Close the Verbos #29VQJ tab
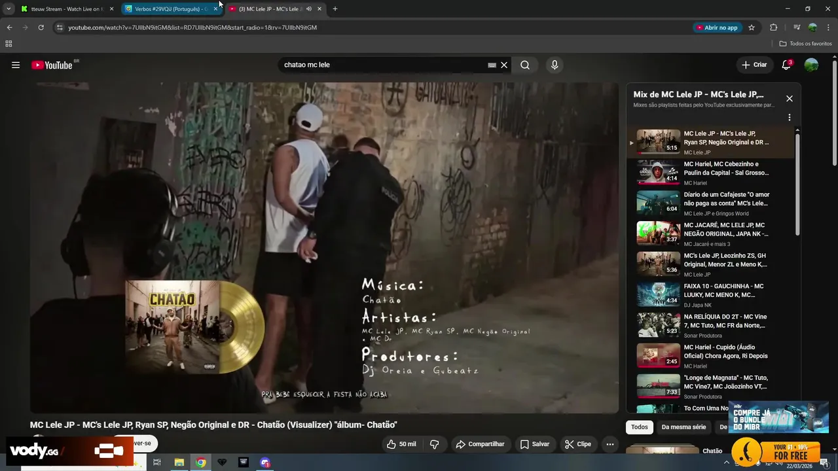 coord(215,9)
